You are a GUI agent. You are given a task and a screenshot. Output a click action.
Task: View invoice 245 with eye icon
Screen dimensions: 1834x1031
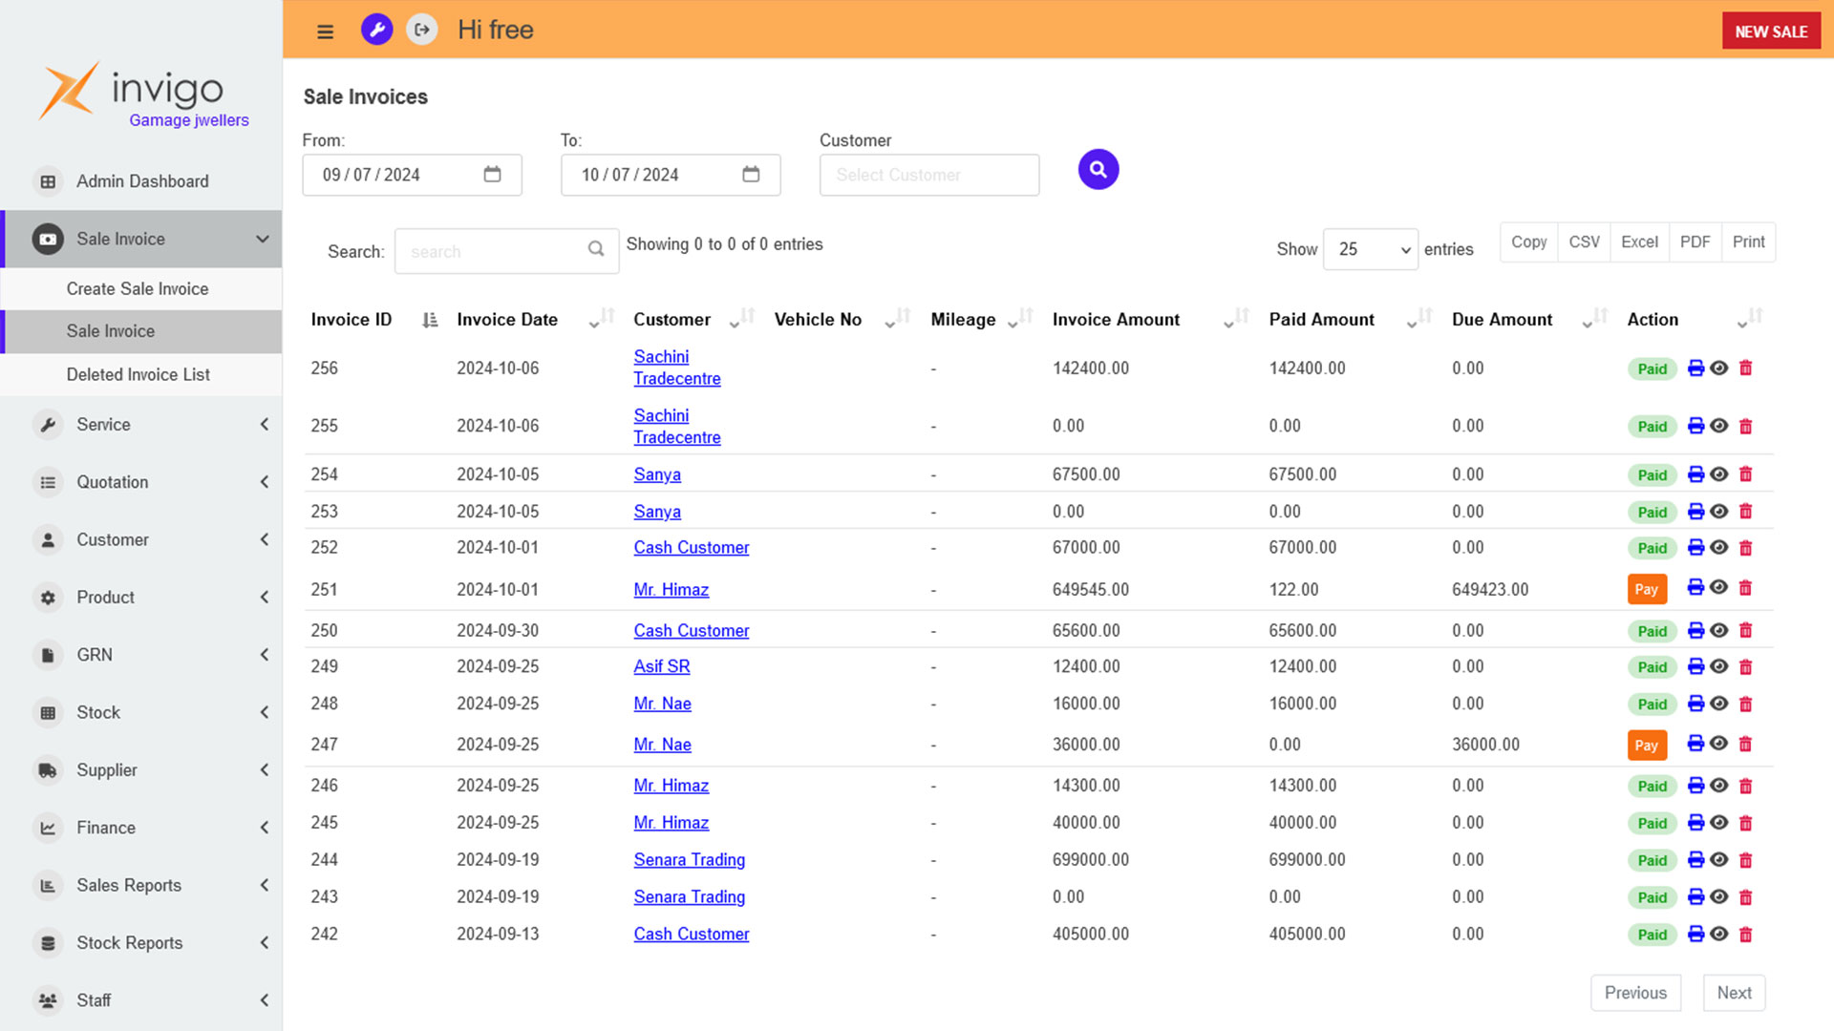(x=1718, y=823)
